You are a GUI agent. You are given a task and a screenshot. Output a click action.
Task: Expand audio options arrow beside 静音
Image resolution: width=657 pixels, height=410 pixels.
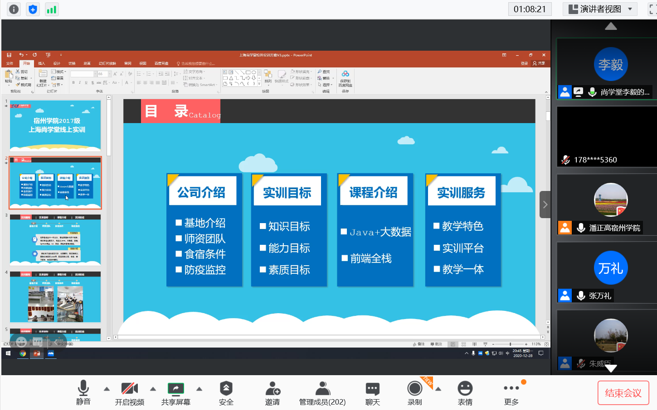[107, 389]
